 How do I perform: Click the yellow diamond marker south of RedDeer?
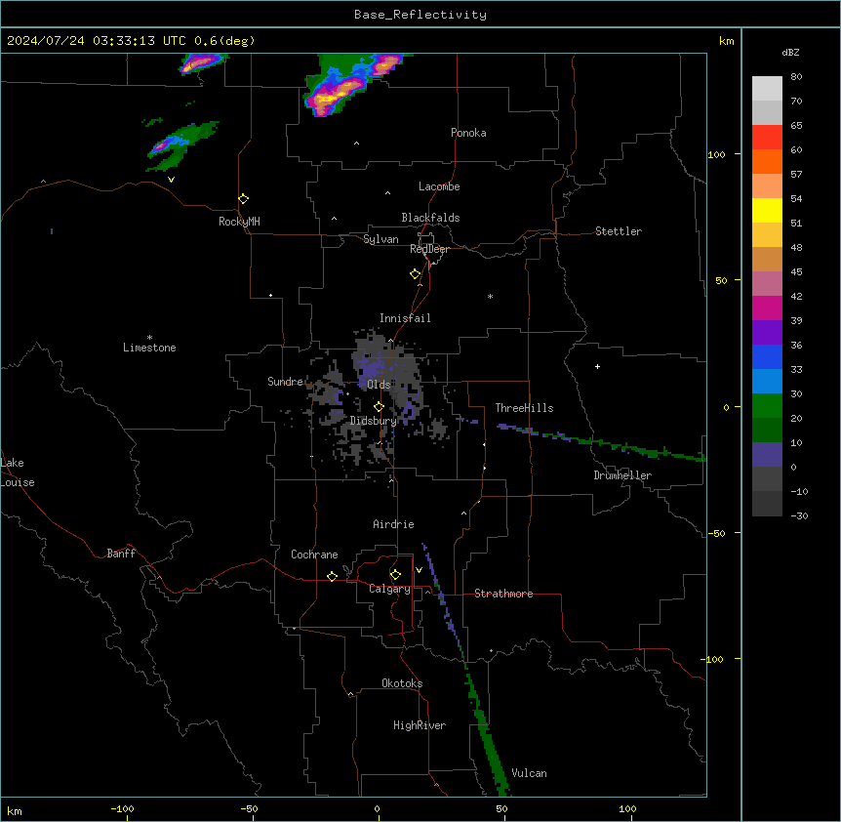pos(415,274)
